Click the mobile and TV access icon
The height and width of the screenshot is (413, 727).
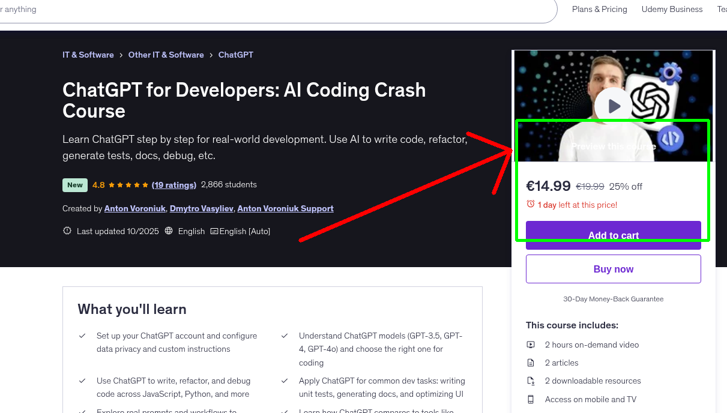tap(531, 399)
